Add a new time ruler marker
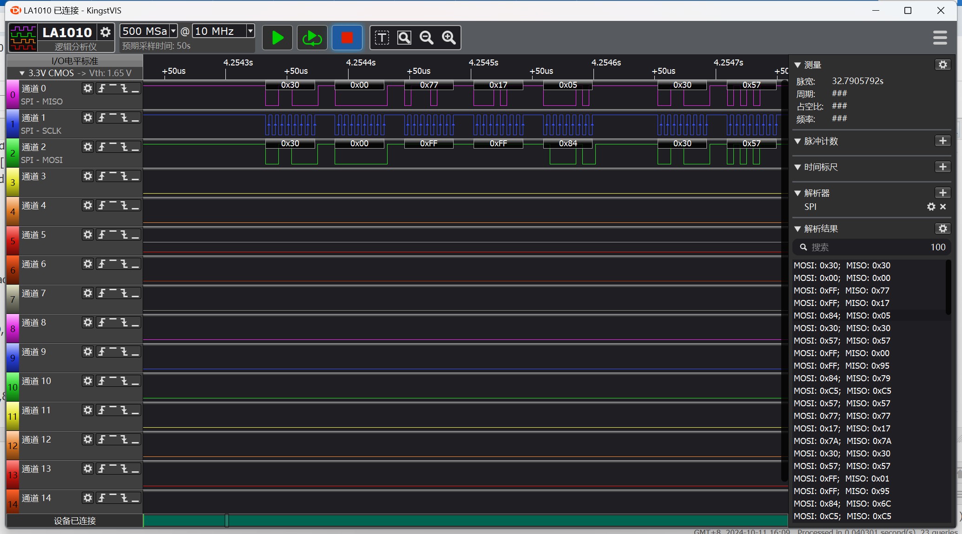 [x=942, y=167]
